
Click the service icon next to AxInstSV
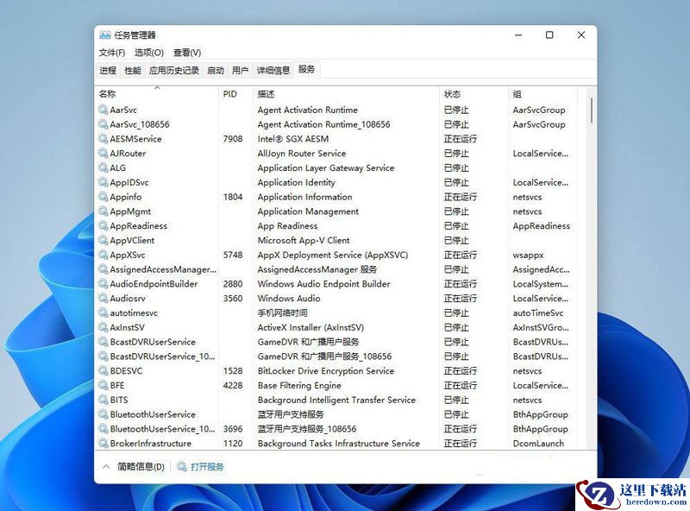pos(103,327)
